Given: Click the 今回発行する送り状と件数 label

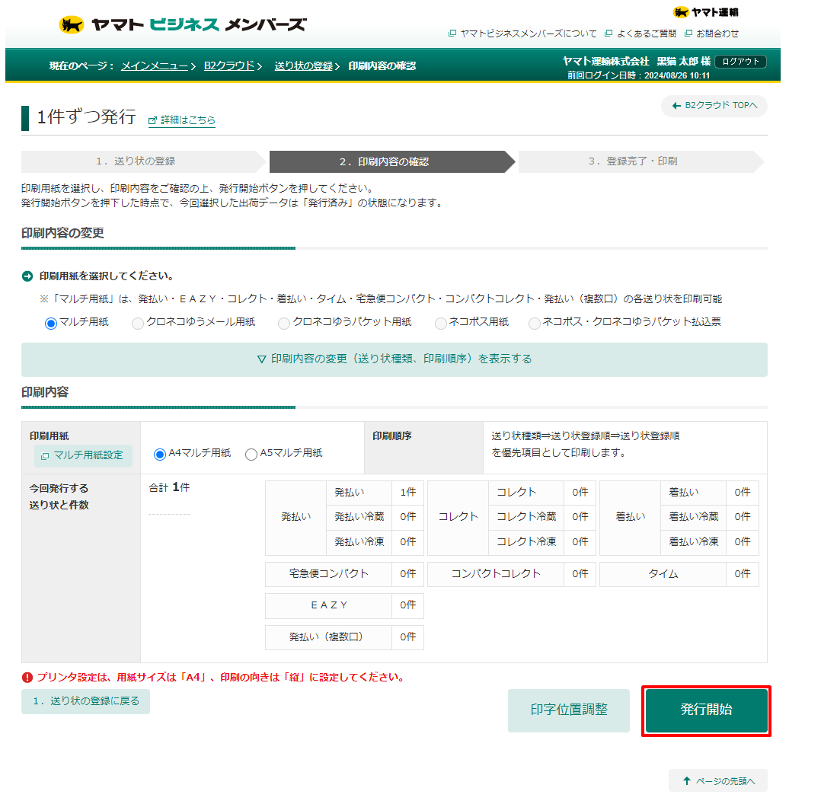Looking at the screenshot, I should point(59,497).
